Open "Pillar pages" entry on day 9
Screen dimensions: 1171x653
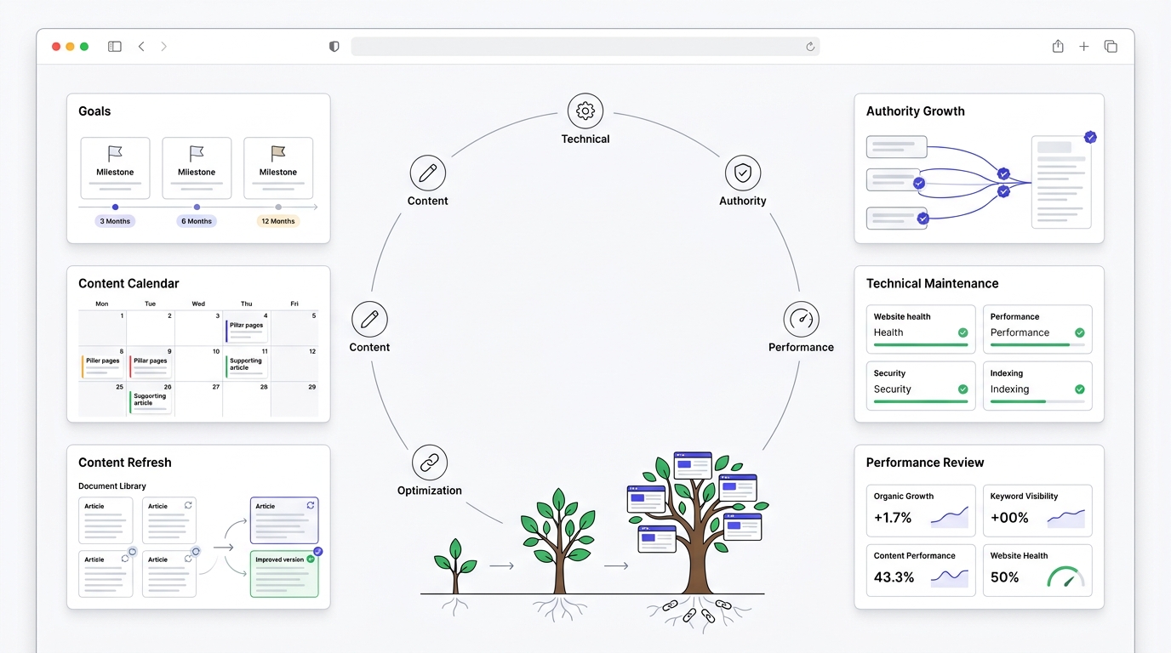click(151, 366)
